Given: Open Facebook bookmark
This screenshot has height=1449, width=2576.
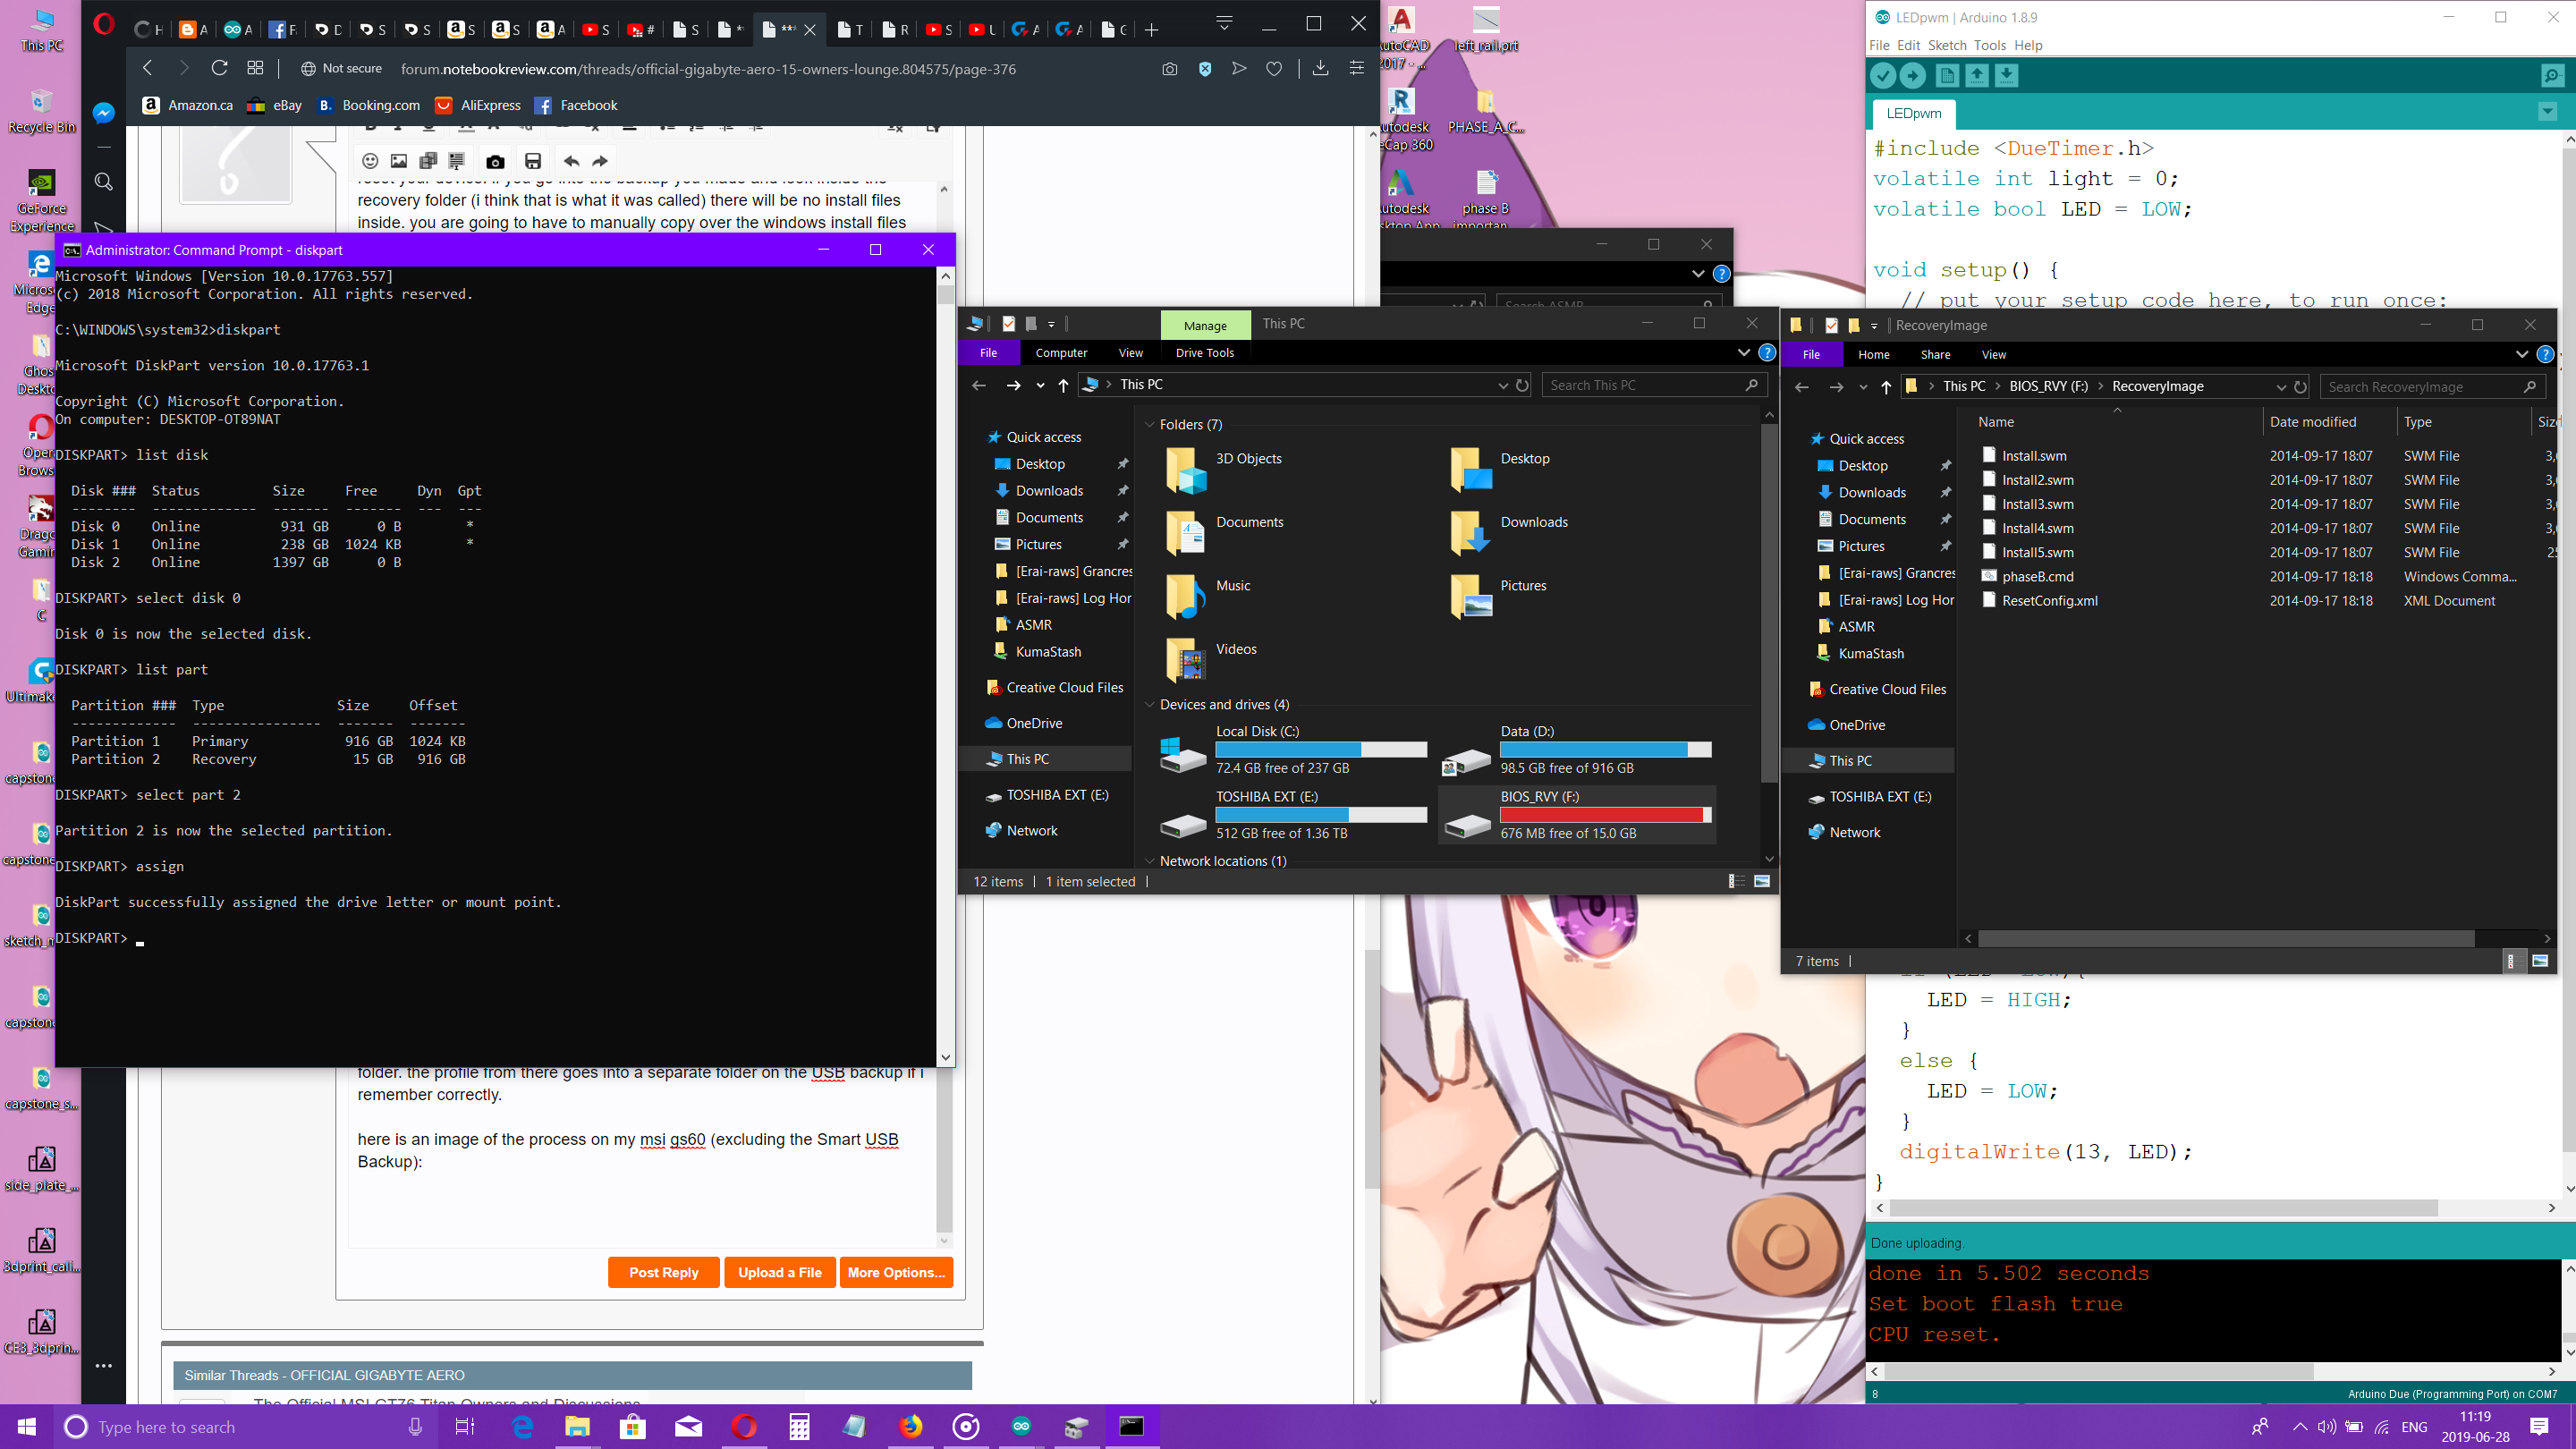Looking at the screenshot, I should point(576,105).
